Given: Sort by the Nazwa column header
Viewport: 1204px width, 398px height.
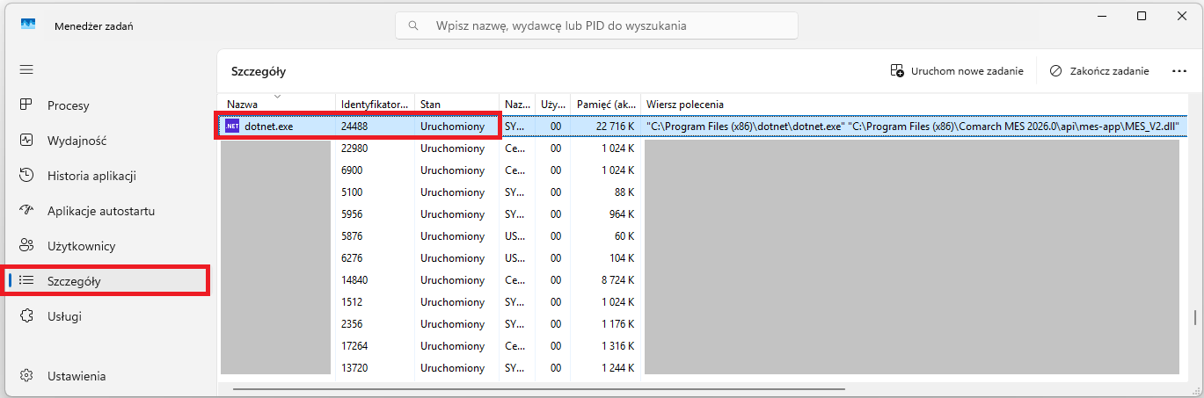Looking at the screenshot, I should pyautogui.click(x=276, y=104).
